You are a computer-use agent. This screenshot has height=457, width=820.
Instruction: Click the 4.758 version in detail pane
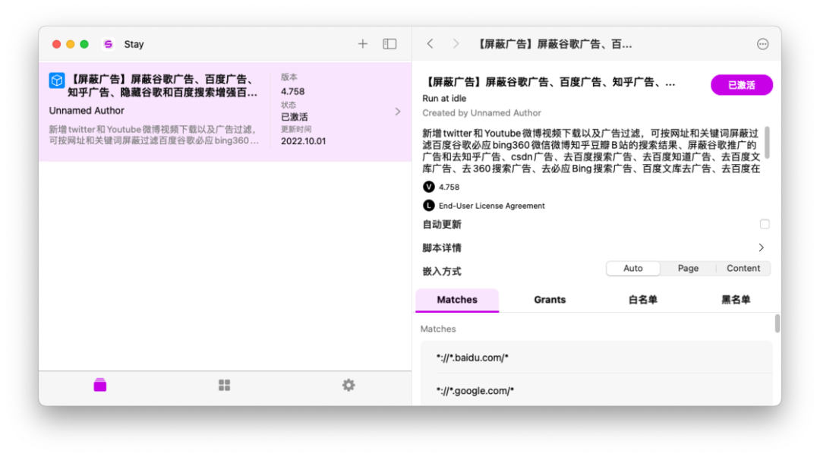point(449,188)
